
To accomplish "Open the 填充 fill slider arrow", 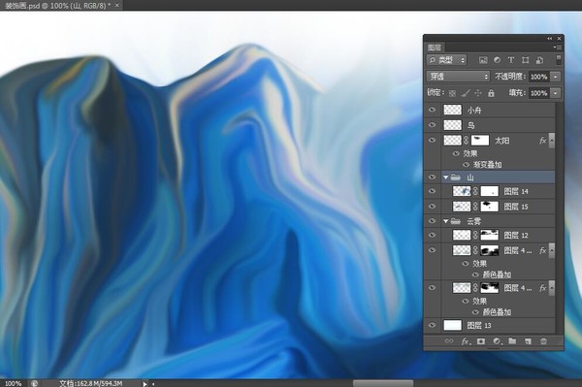I will pyautogui.click(x=556, y=93).
